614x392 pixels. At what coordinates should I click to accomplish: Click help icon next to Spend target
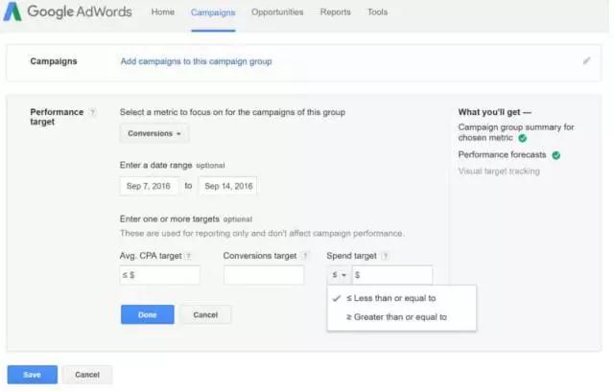pos(385,256)
